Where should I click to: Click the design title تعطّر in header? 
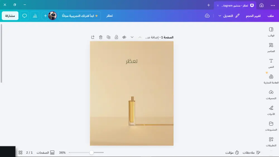pos(110,16)
